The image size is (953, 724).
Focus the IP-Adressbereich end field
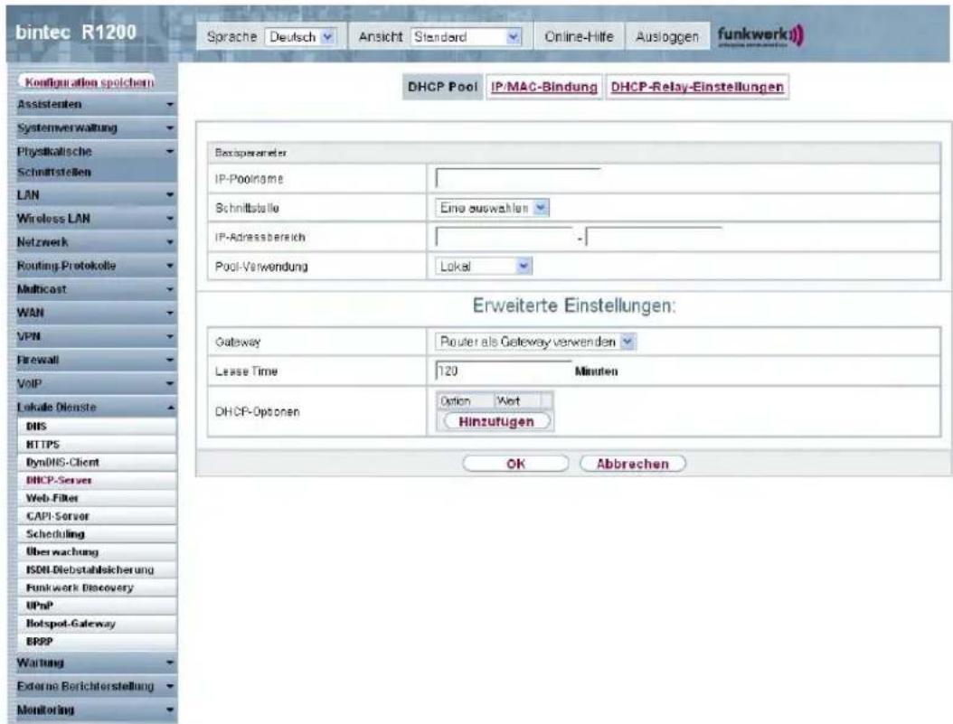coord(654,237)
